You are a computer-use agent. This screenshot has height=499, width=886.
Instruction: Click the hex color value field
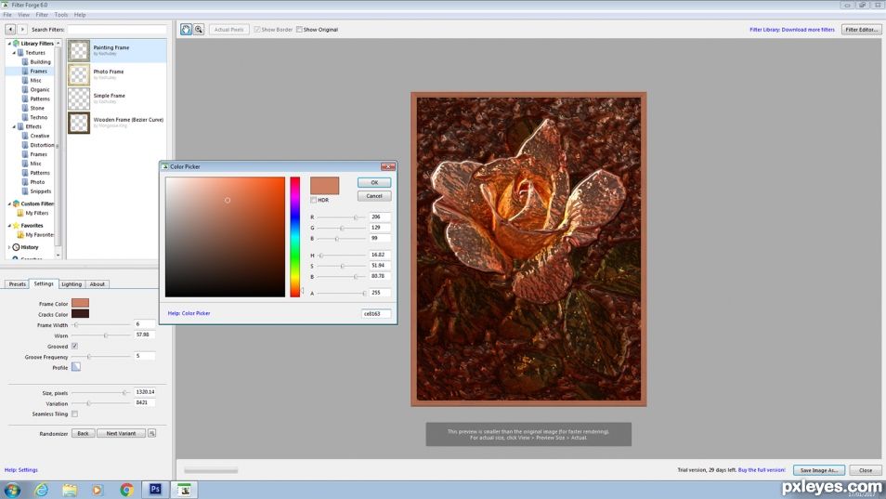tap(376, 314)
